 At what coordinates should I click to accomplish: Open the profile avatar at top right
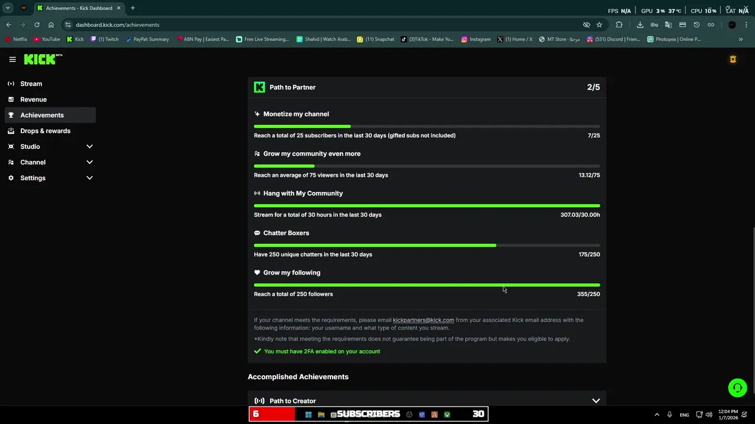(x=733, y=59)
